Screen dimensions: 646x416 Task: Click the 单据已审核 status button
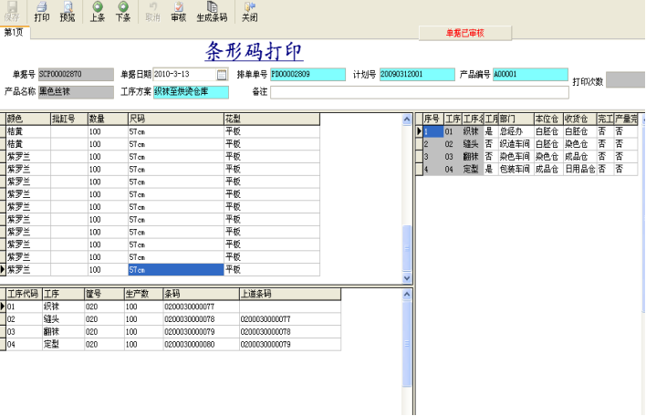464,33
